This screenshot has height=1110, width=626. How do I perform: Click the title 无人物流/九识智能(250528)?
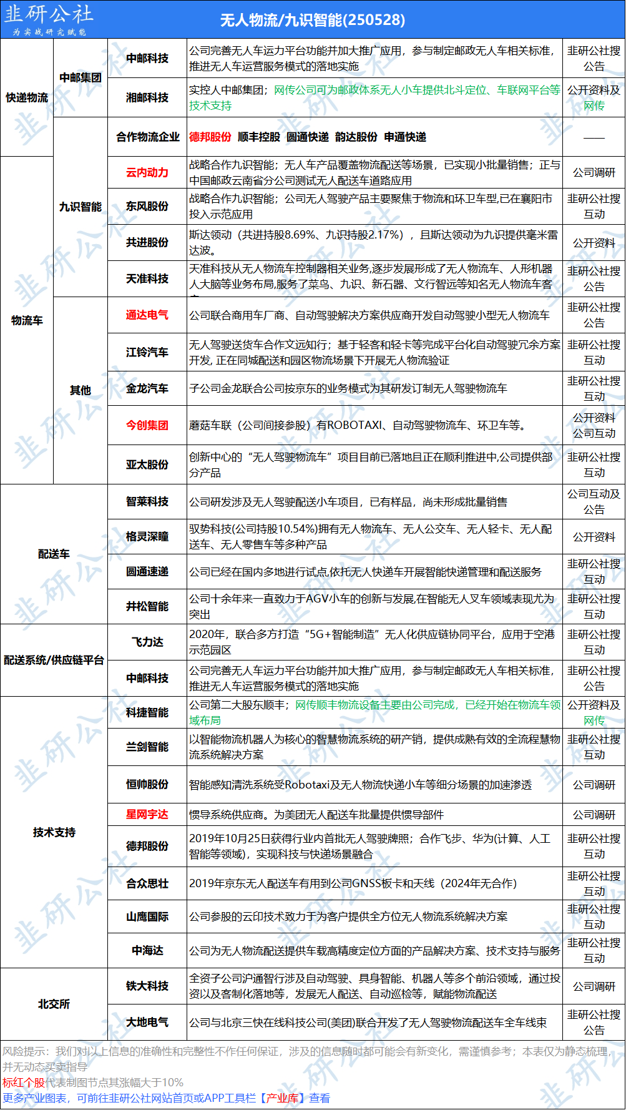pos(312,20)
